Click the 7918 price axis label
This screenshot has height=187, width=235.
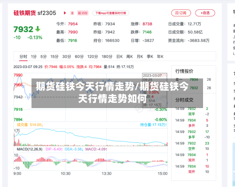click(x=18, y=109)
